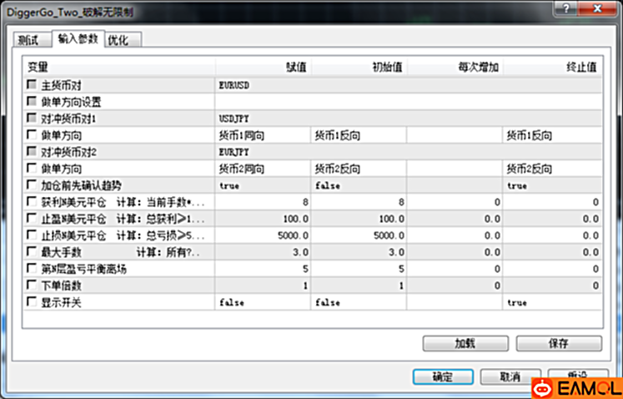Select the 输入参数 tab
Screen dimensions: 623x399
pyautogui.click(x=78, y=39)
